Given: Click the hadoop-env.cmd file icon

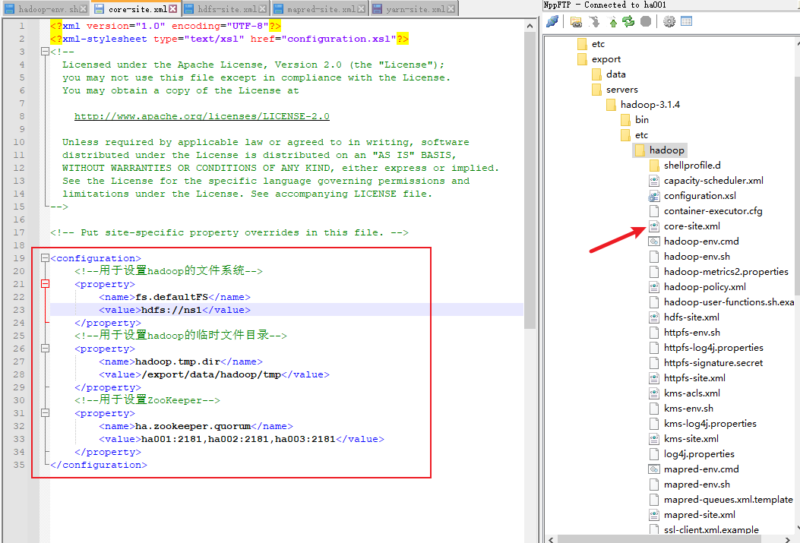Looking at the screenshot, I should tap(653, 242).
